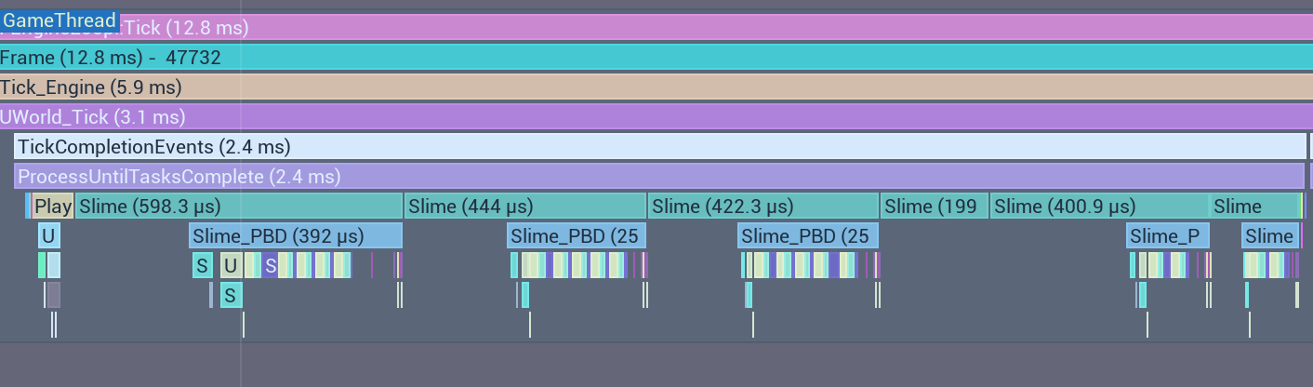Image resolution: width=1313 pixels, height=387 pixels.
Task: Select the top EngineLoop Tick (12.8 ms) bar
Action: pos(656,28)
